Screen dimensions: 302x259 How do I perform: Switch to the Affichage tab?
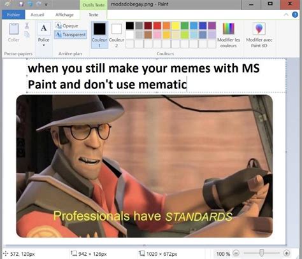point(64,15)
